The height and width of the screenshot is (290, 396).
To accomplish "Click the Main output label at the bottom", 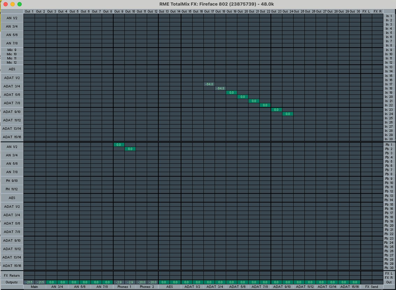I will click(35, 287).
